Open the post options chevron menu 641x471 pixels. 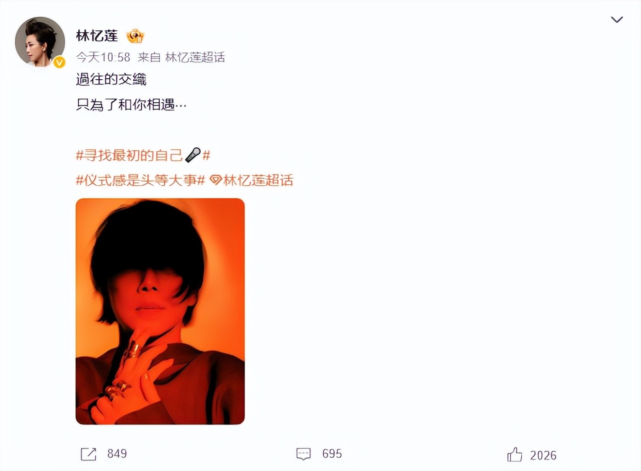[x=617, y=19]
